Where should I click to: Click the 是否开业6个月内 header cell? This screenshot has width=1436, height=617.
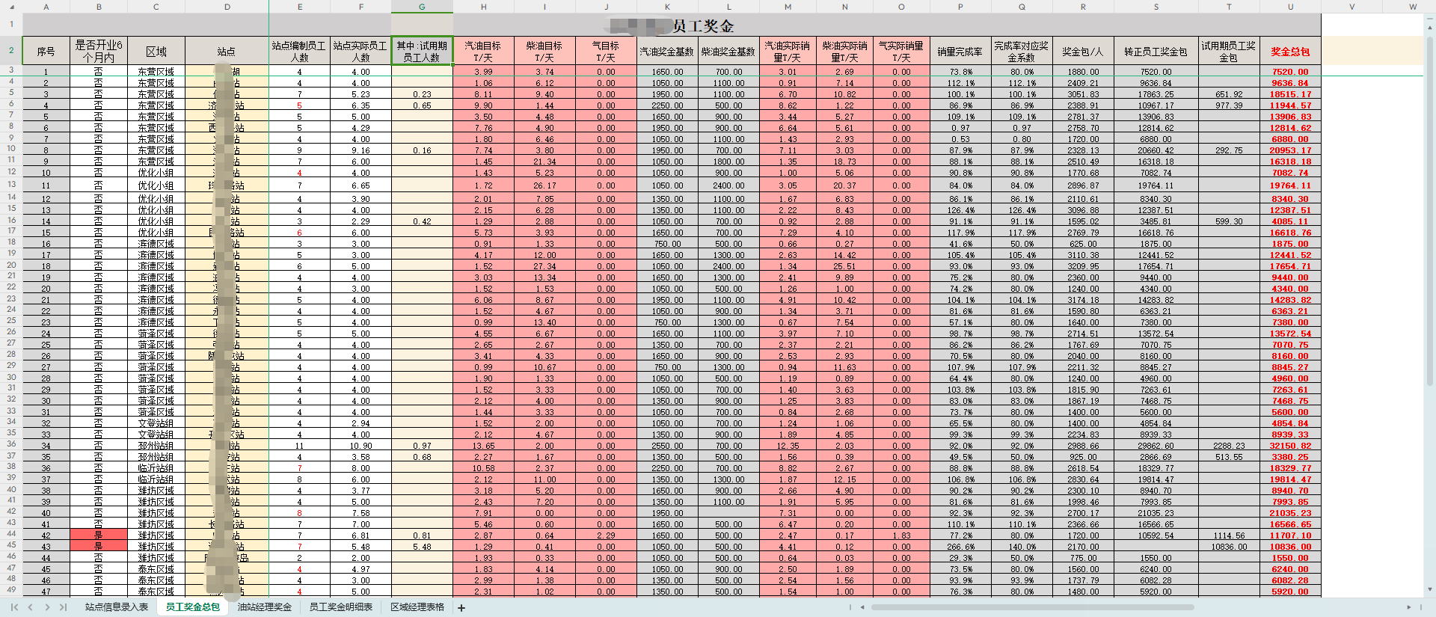(x=99, y=52)
